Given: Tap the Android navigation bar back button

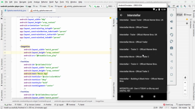Looking at the screenshot, I should click(130, 96).
